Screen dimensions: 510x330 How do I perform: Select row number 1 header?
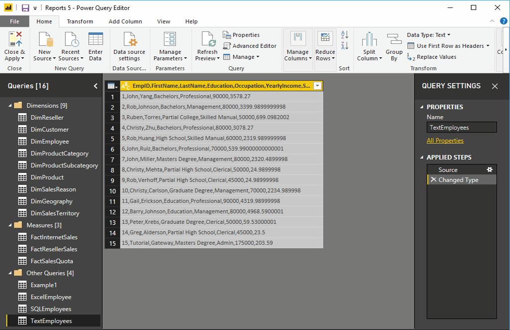tap(113, 97)
